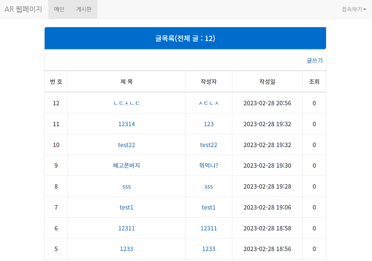
Task: Click 1233 in the author column
Action: point(209,249)
